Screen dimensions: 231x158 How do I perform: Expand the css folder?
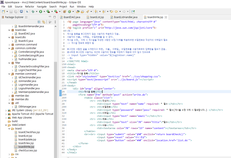[x=9, y=154]
